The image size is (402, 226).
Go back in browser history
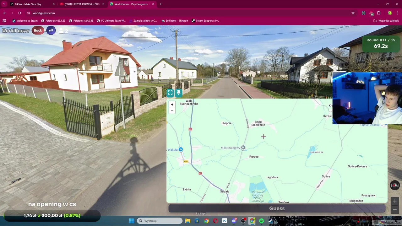tap(4, 13)
